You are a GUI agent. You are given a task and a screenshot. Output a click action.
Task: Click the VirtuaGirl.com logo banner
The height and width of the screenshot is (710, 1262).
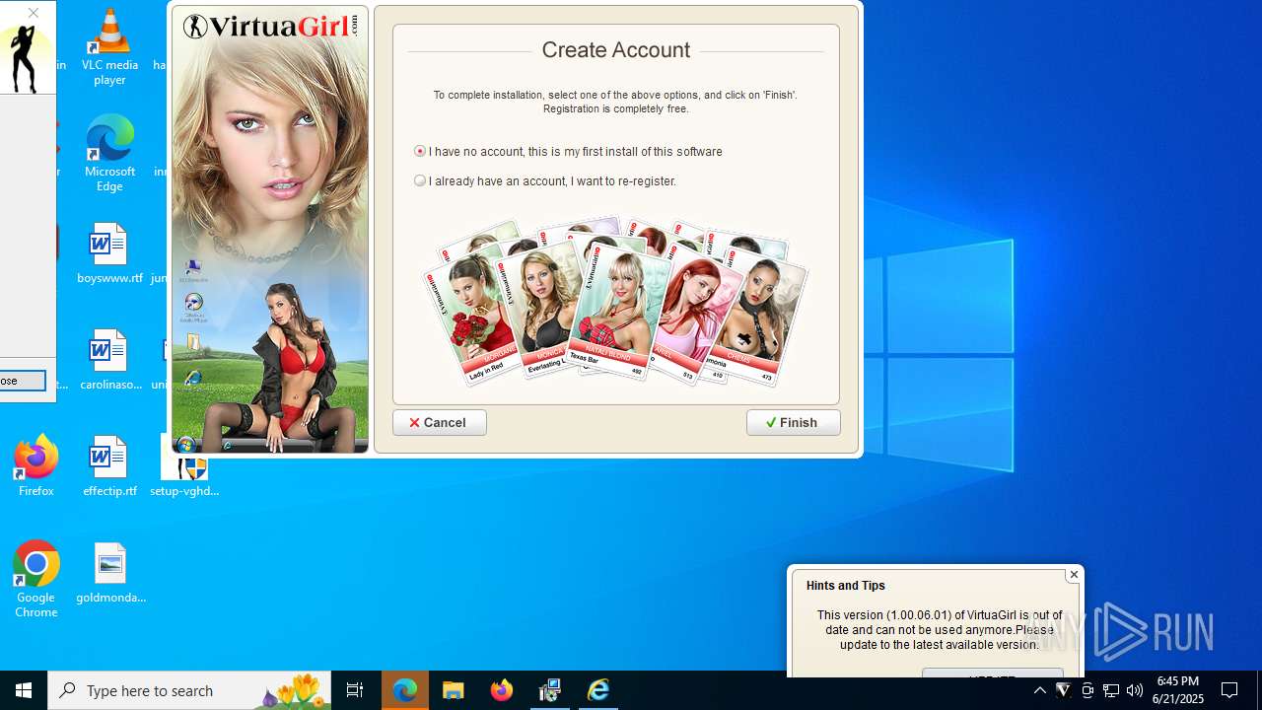pyautogui.click(x=270, y=27)
